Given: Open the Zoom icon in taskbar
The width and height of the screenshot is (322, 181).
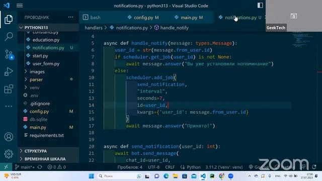Looking at the screenshot, I should (230, 176).
